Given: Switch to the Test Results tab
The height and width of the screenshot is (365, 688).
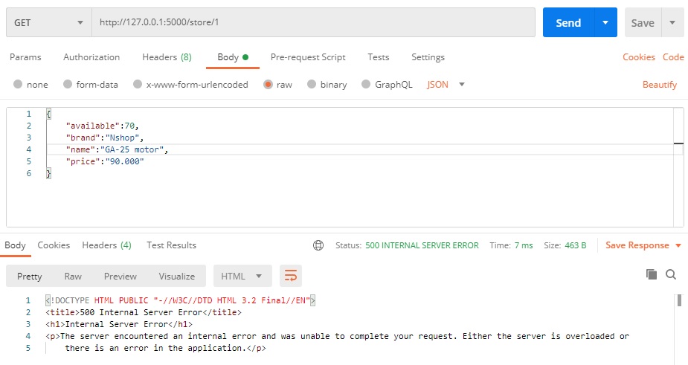Looking at the screenshot, I should (171, 245).
